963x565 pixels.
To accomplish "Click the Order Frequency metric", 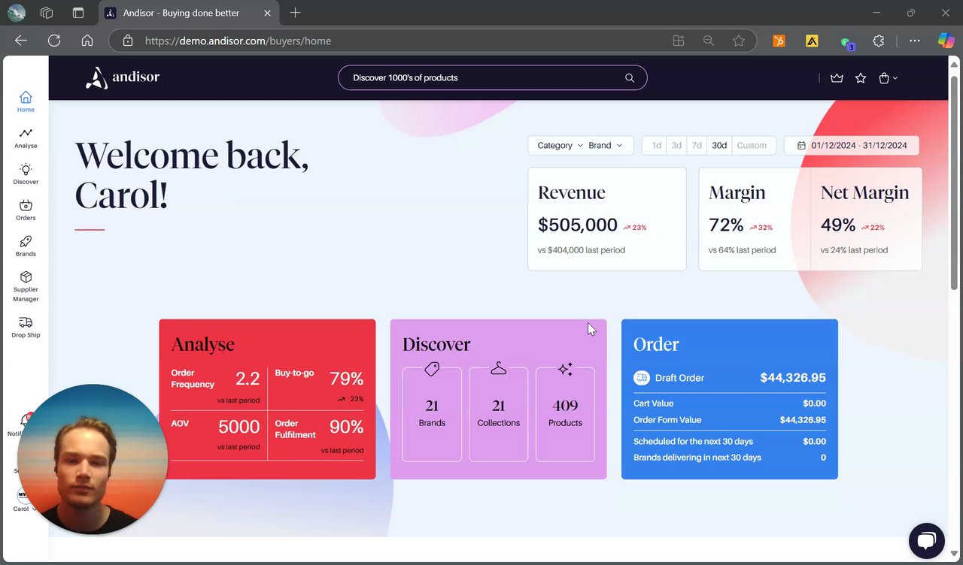I will tap(215, 385).
